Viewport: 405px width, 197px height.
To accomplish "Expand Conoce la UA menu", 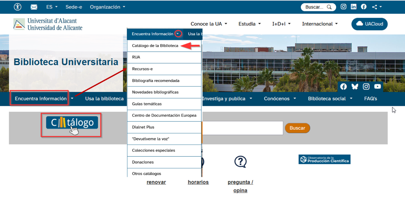I will click(209, 24).
